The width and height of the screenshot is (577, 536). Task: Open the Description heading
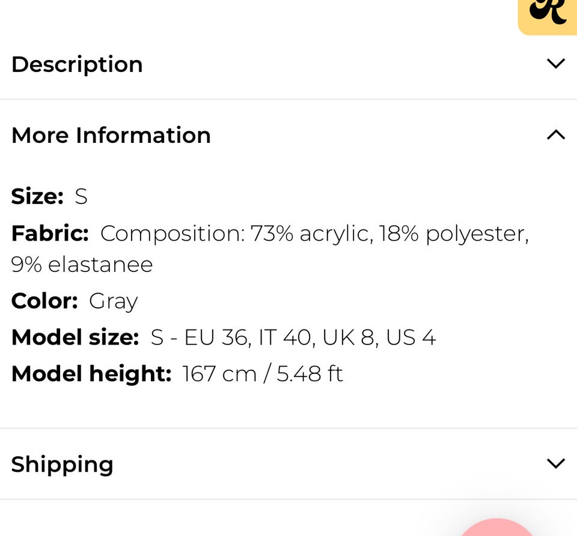[x=77, y=64]
